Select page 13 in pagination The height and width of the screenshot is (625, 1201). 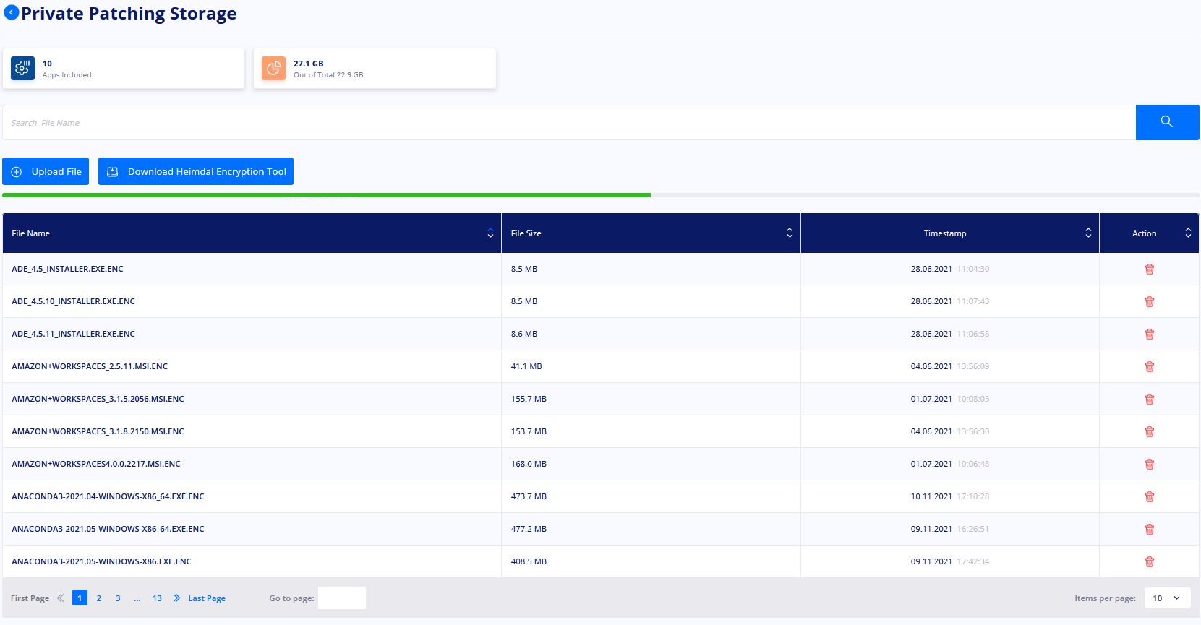157,598
